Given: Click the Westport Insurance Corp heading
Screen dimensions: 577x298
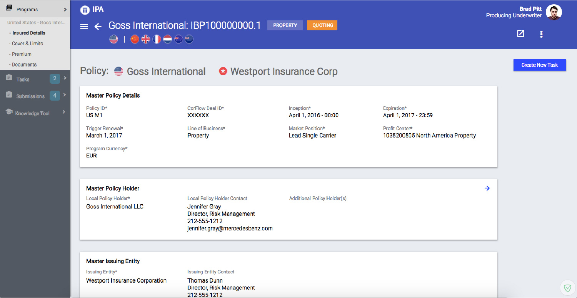Looking at the screenshot, I should tap(284, 71).
